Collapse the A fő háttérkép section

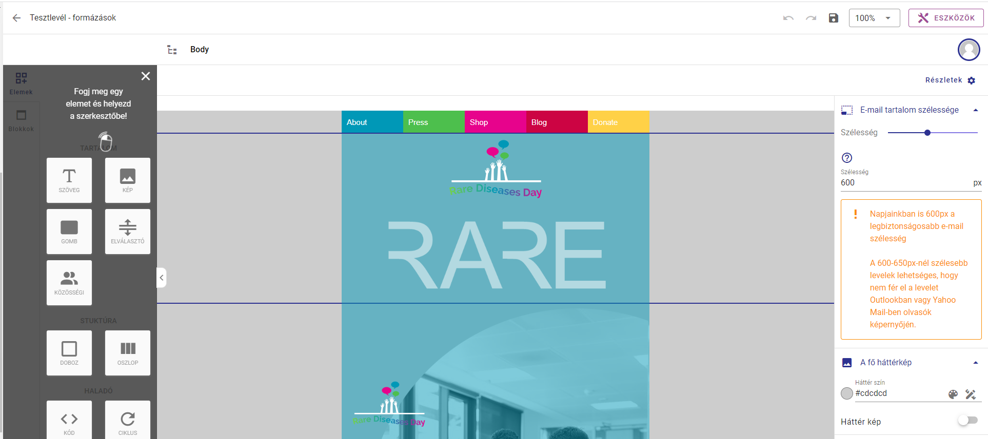point(976,363)
